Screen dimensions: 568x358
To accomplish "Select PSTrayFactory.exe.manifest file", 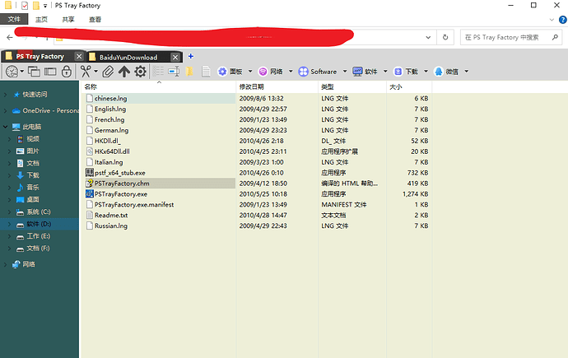I will click(134, 205).
